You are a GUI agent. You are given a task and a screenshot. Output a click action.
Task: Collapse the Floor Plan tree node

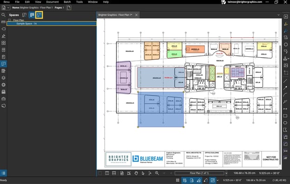[9, 20]
